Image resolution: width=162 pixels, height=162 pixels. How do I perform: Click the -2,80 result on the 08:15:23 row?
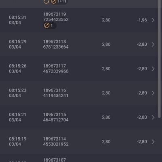142,93
